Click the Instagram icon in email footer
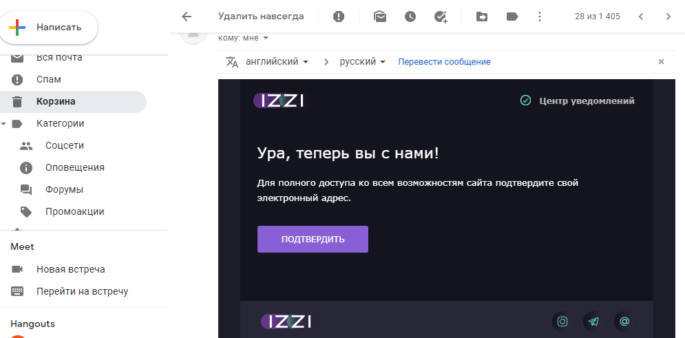685x338 pixels. pyautogui.click(x=562, y=321)
